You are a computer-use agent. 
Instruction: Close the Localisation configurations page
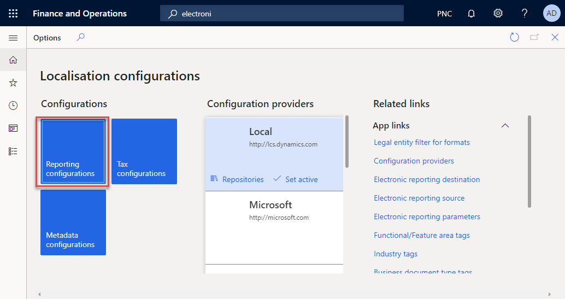(x=555, y=37)
